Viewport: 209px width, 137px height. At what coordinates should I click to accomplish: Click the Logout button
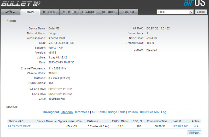tap(201, 12)
